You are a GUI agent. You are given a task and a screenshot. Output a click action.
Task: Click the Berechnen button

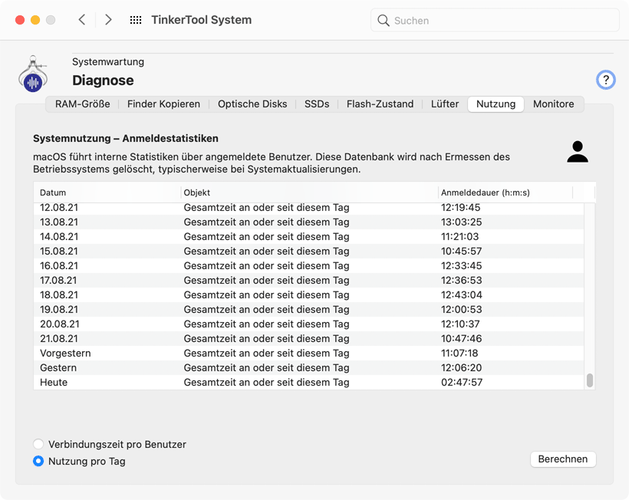563,459
